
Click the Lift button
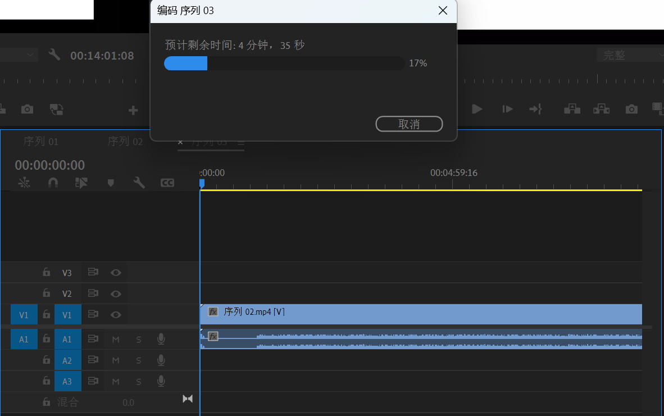pos(572,109)
